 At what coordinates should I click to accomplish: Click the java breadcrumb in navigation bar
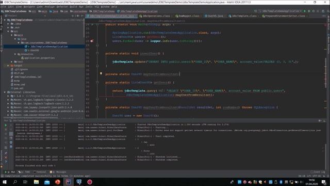click(54, 11)
